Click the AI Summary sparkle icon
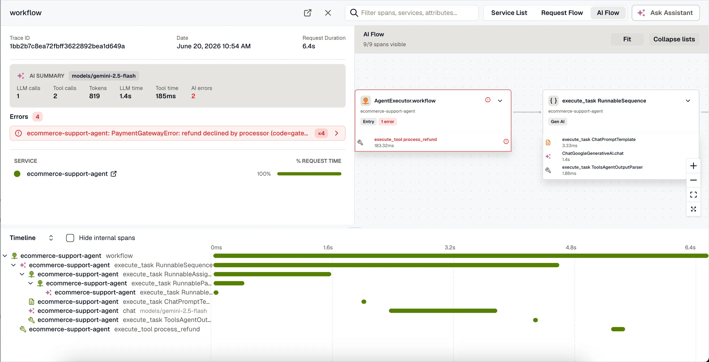 click(x=21, y=76)
